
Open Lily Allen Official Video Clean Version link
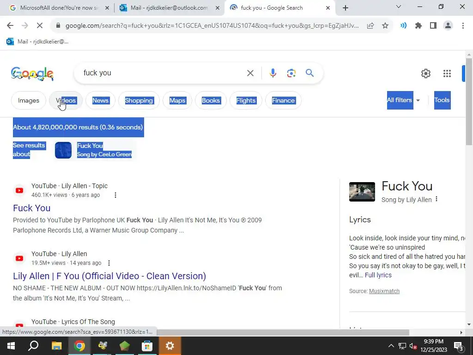tap(109, 276)
